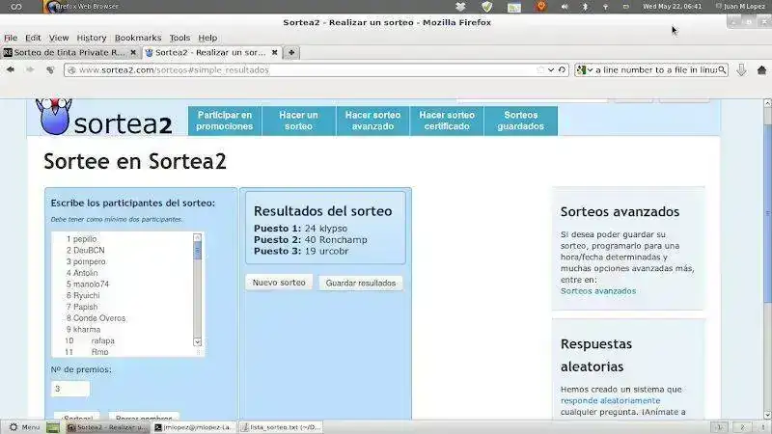772x434 pixels.
Task: Click the page scroll-up arrow
Action: 767,103
